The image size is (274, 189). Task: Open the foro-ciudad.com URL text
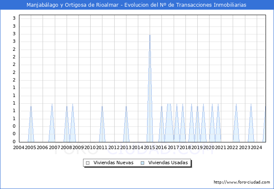coord(242,182)
